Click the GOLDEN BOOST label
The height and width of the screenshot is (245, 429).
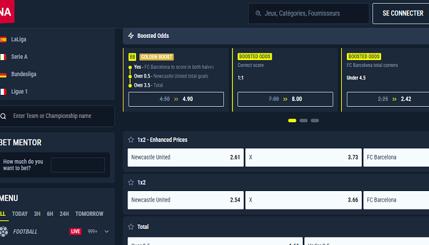[157, 56]
